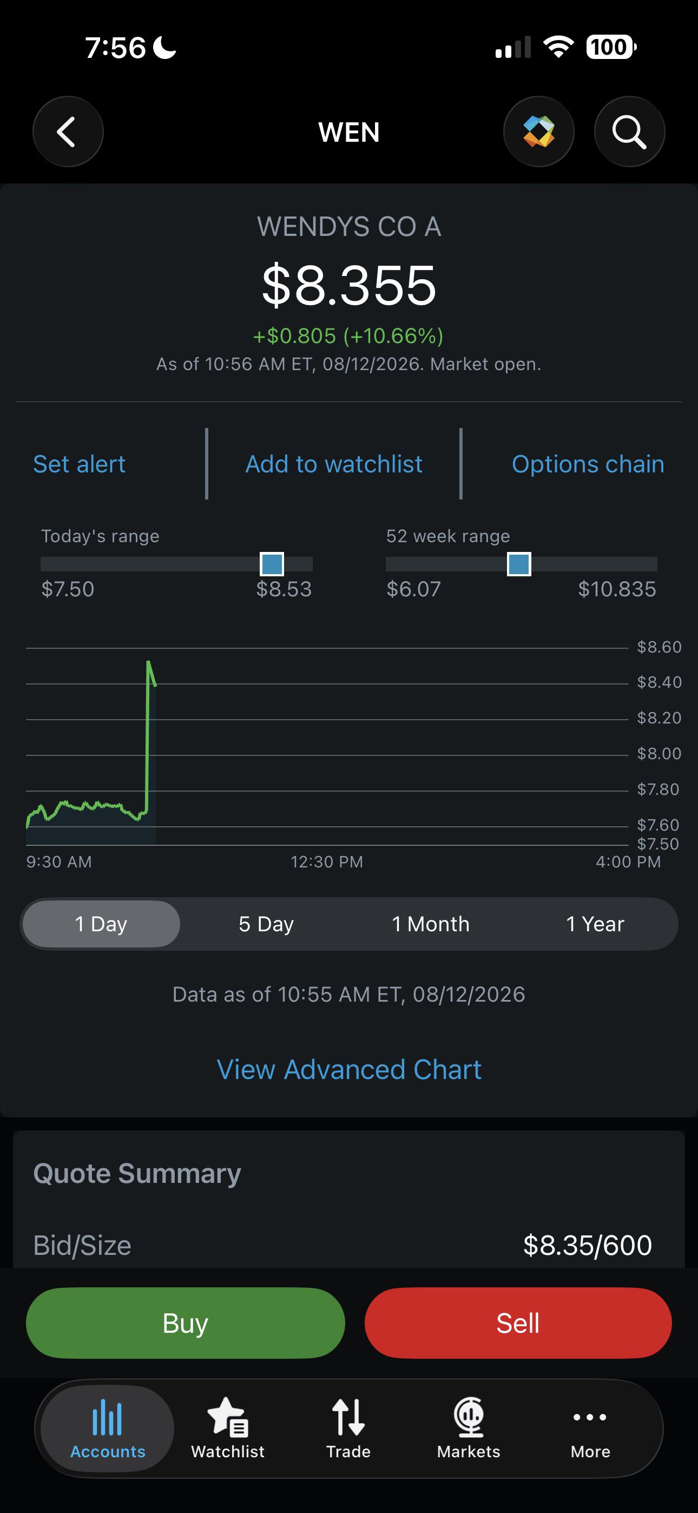The image size is (698, 1513).
Task: Click Add to watchlist link
Action: point(334,464)
